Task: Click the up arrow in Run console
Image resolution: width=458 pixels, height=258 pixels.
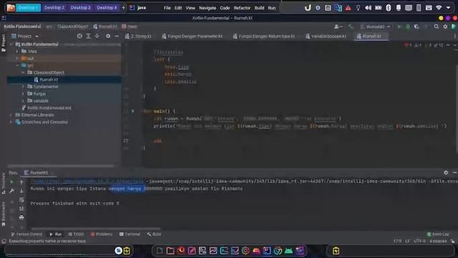Action: coord(21,182)
